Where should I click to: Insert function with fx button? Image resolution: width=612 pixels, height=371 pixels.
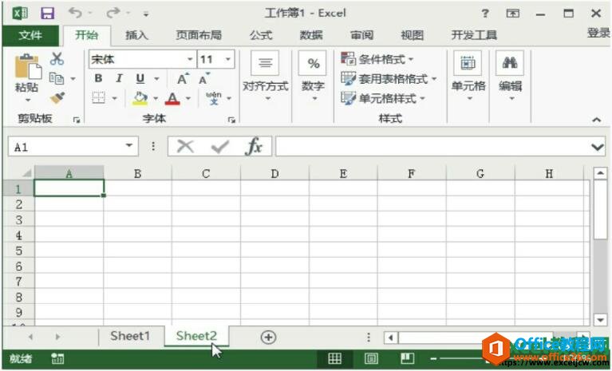pos(254,147)
